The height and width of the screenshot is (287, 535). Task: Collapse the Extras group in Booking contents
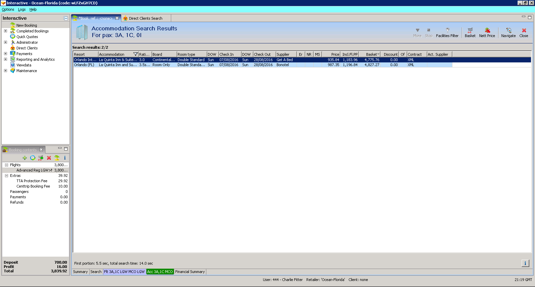point(6,176)
